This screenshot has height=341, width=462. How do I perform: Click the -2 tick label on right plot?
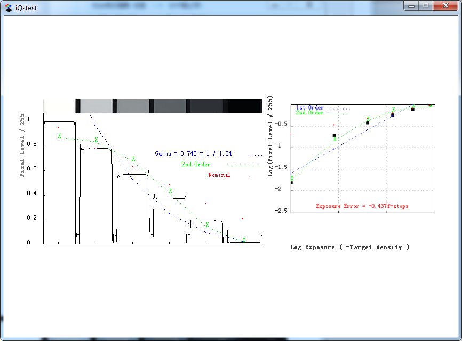click(x=278, y=189)
